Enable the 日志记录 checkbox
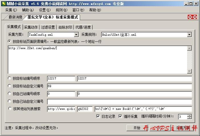The height and width of the screenshot is (136, 200). (x=98, y=116)
